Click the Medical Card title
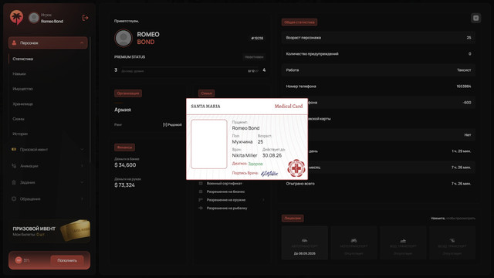Screen dimensions: 494x278 pyautogui.click(x=288, y=107)
